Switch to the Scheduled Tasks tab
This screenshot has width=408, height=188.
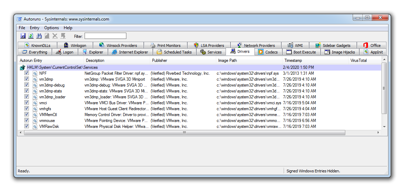(x=174, y=52)
